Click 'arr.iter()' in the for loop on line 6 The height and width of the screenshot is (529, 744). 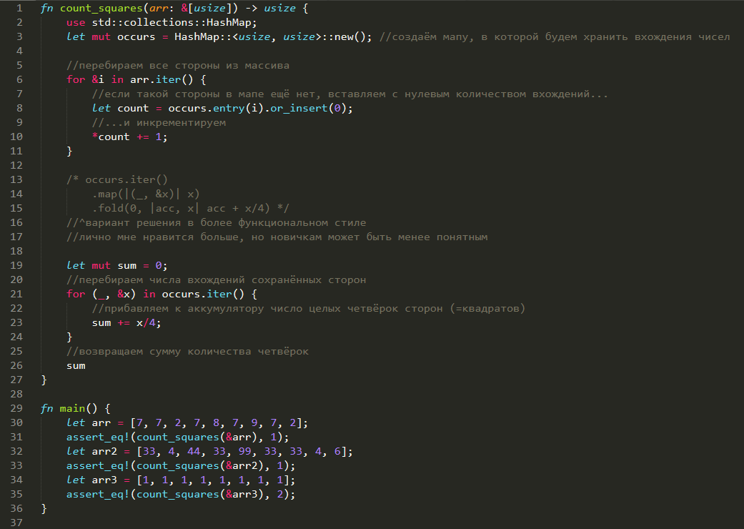[162, 79]
